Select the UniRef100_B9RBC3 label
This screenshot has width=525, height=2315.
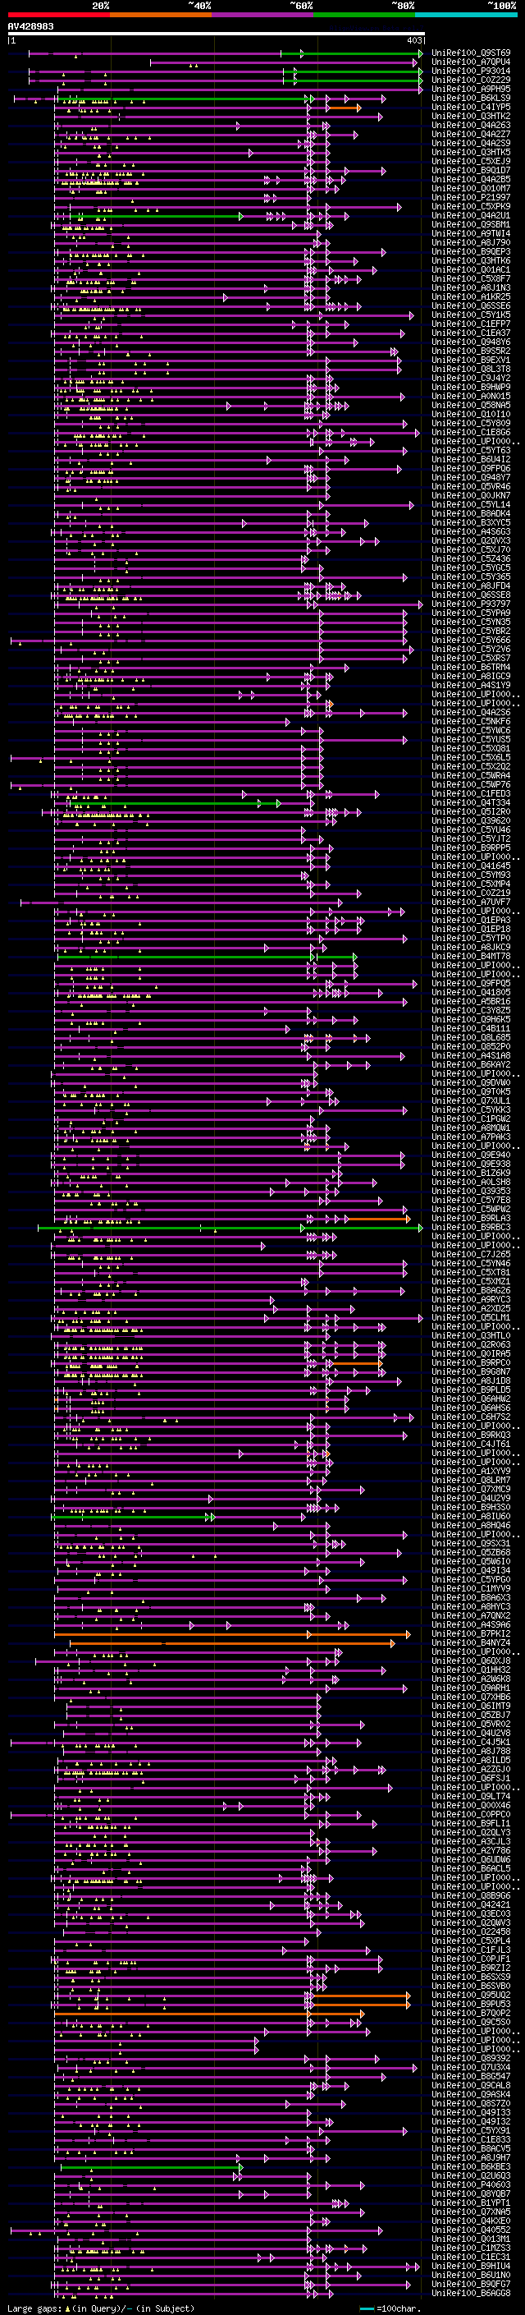click(471, 1228)
